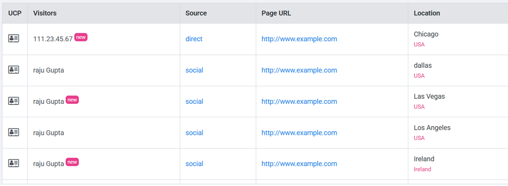Viewport: 508px width, 186px height.
Task: Click the new badge in the Las Vegas row
Action: (72, 100)
